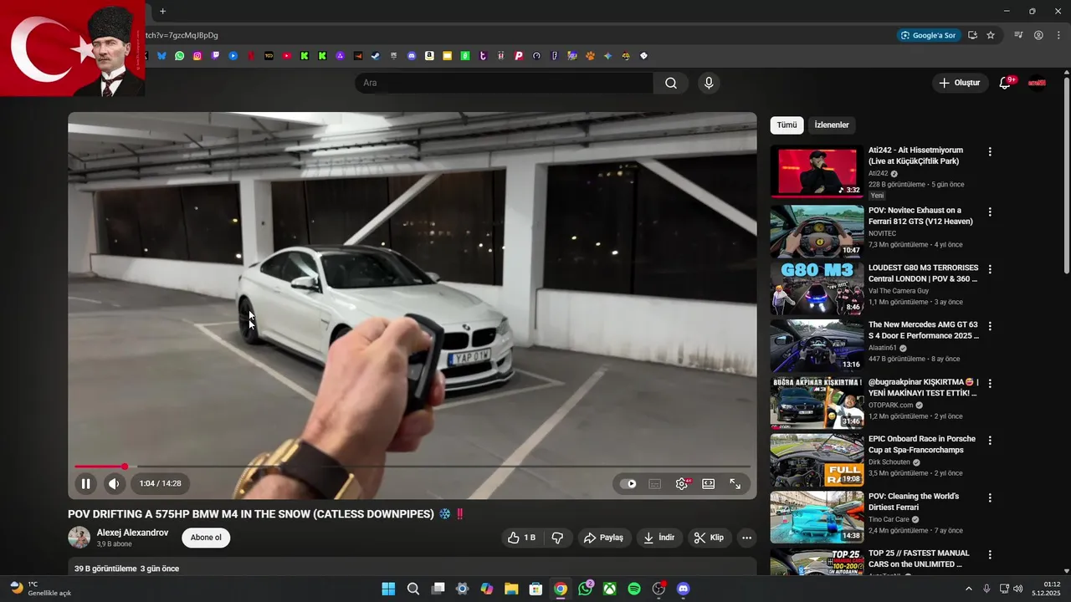Open options menu for LOUDEST G80 M3 video
This screenshot has height=602, width=1071.
coord(990,269)
